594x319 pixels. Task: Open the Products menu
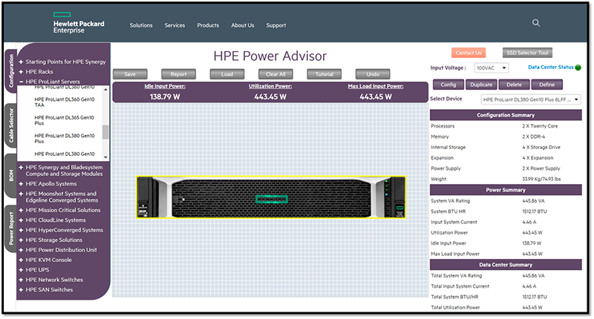[x=208, y=25]
